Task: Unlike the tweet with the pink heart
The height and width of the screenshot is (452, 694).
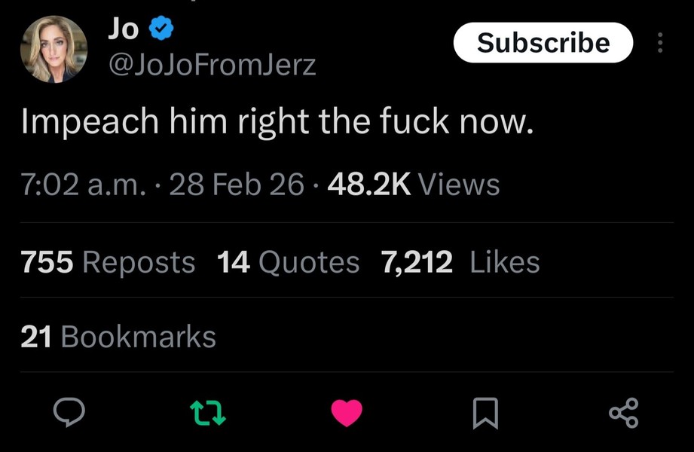Action: click(x=347, y=412)
